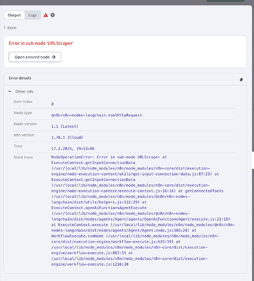Click the n8n version value 1.78.1 (Cloud)
This screenshot has width=254, height=281.
pyautogui.click(x=67, y=138)
